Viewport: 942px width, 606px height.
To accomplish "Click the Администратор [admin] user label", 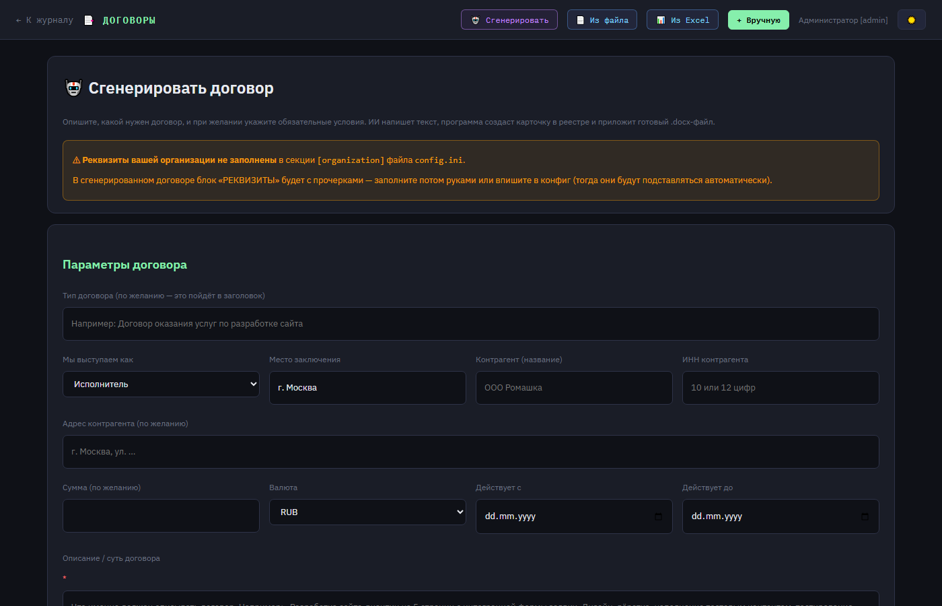I will point(843,20).
